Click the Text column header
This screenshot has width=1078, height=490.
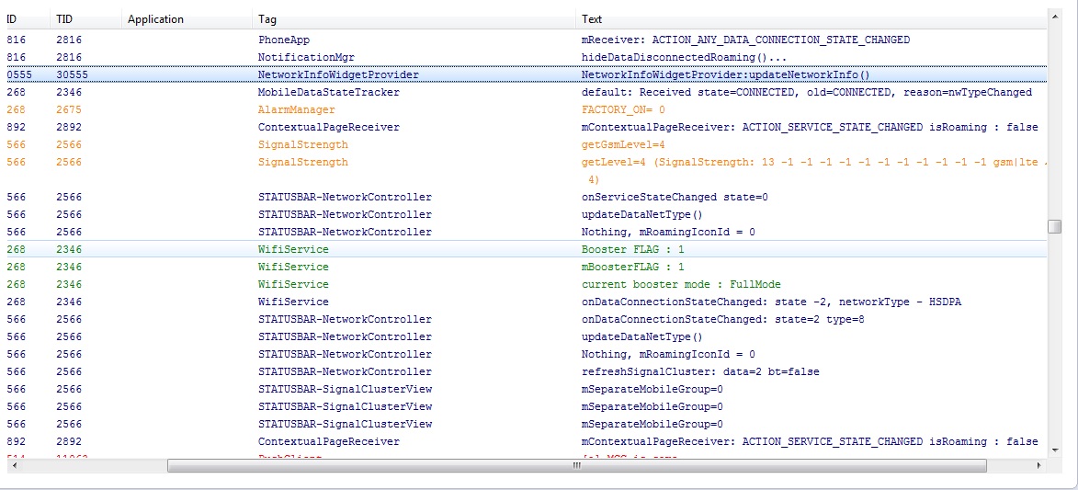click(811, 19)
